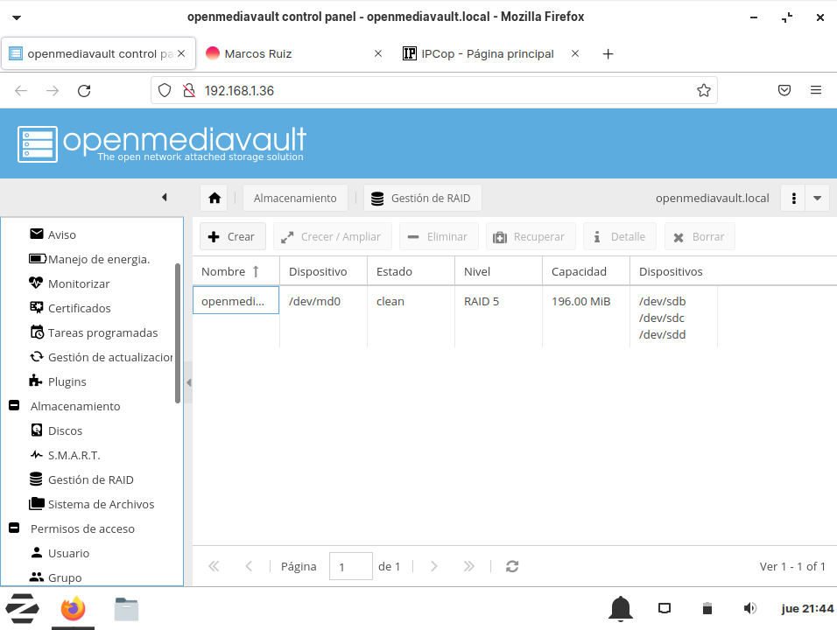Image resolution: width=837 pixels, height=630 pixels.
Task: Click the Crear button
Action: 231,236
